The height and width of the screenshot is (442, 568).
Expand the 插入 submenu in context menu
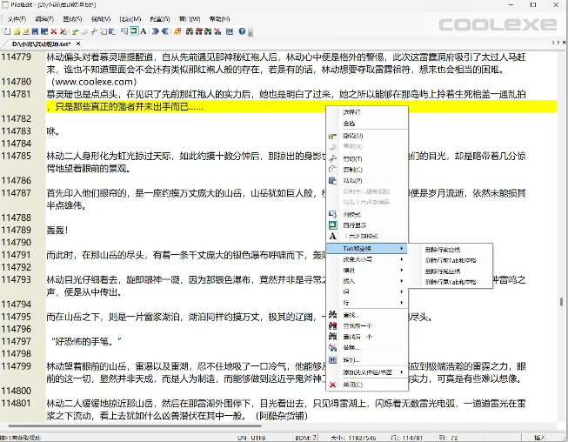tap(367, 281)
